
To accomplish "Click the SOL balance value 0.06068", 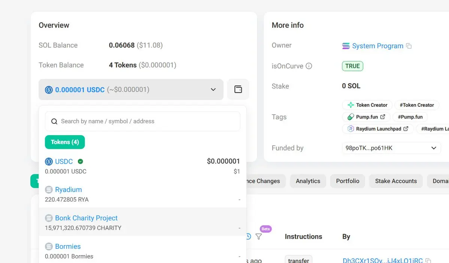I will [122, 45].
